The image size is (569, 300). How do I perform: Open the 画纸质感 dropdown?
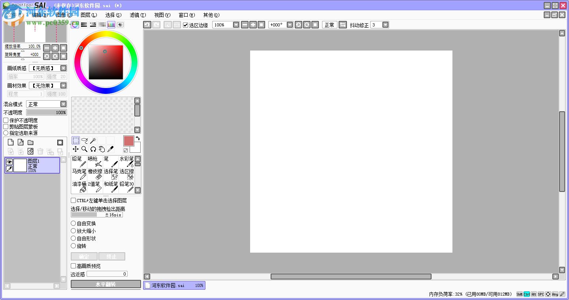tap(63, 68)
